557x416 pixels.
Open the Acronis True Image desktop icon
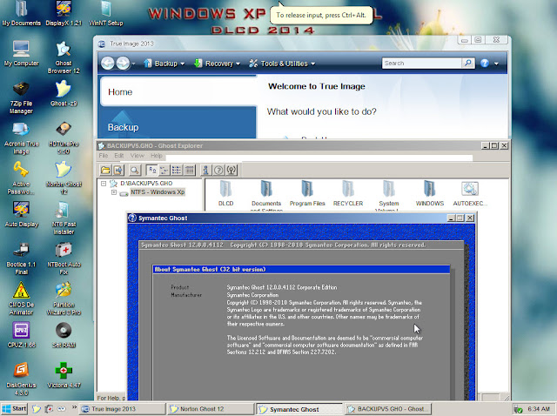[21, 138]
